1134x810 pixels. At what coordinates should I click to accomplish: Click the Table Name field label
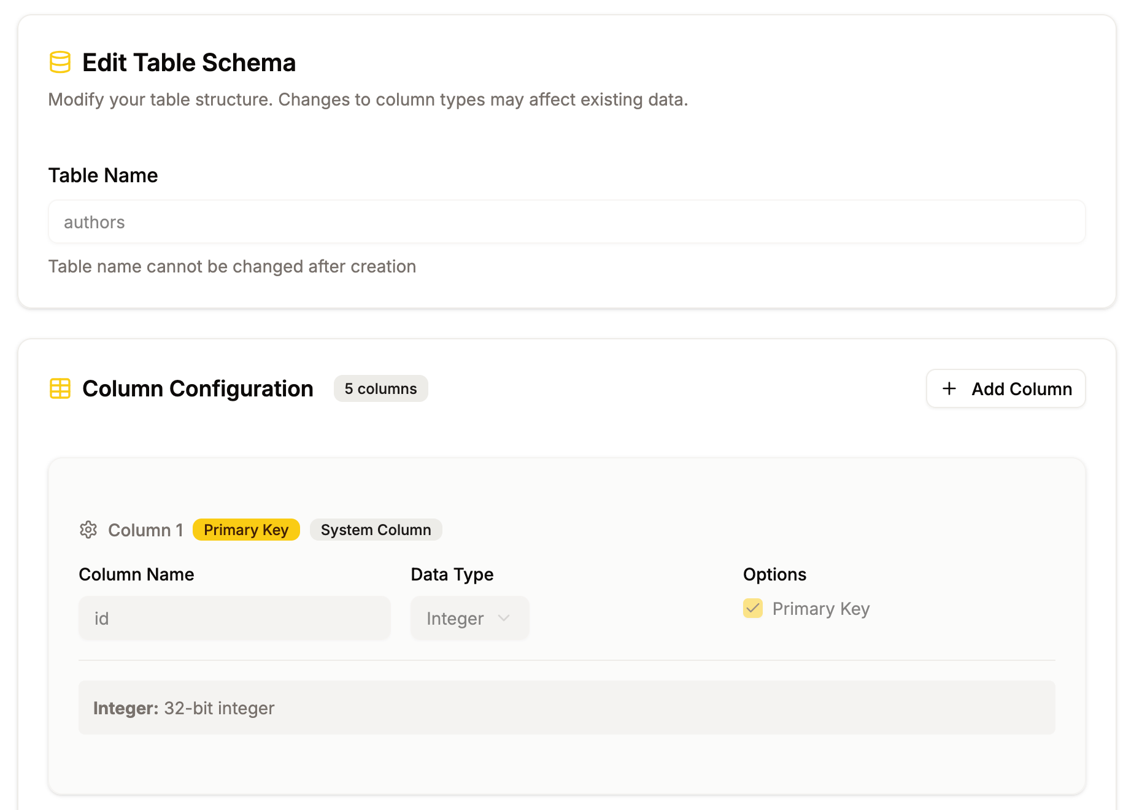pos(103,175)
